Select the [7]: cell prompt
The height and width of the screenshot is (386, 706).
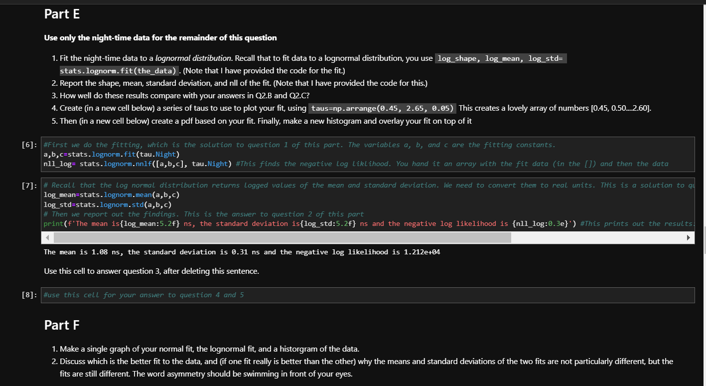click(x=30, y=186)
